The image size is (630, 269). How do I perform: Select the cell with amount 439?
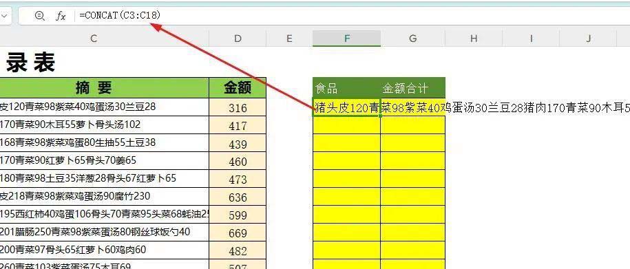tap(238, 143)
